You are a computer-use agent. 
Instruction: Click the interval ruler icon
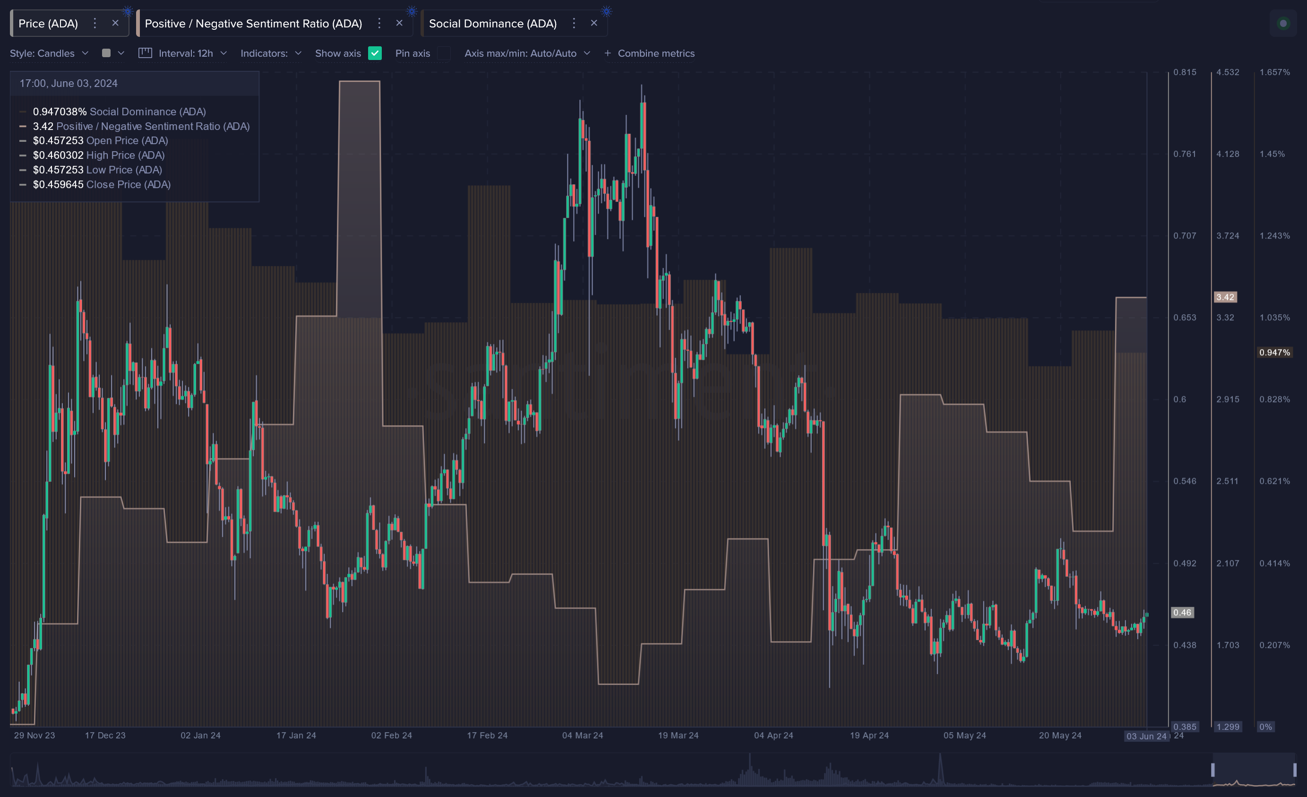(145, 53)
